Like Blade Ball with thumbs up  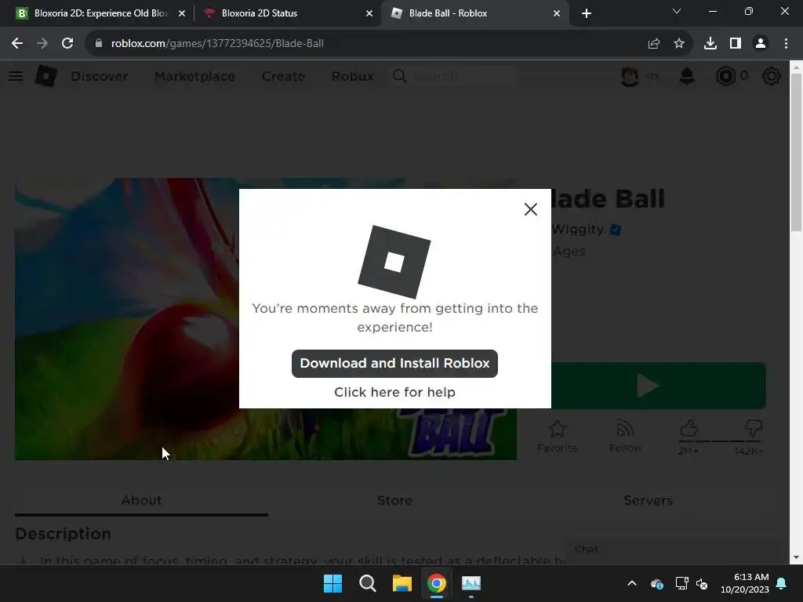(689, 429)
